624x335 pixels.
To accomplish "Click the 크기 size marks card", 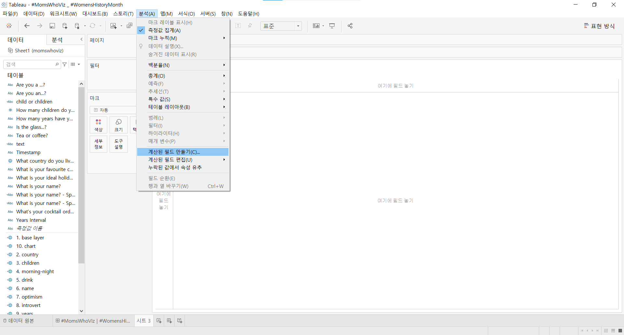I will tap(119, 125).
